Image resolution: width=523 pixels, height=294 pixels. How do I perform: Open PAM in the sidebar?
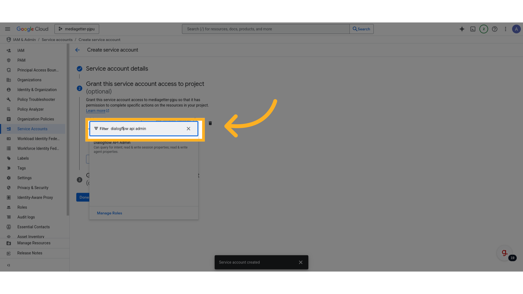33,60
